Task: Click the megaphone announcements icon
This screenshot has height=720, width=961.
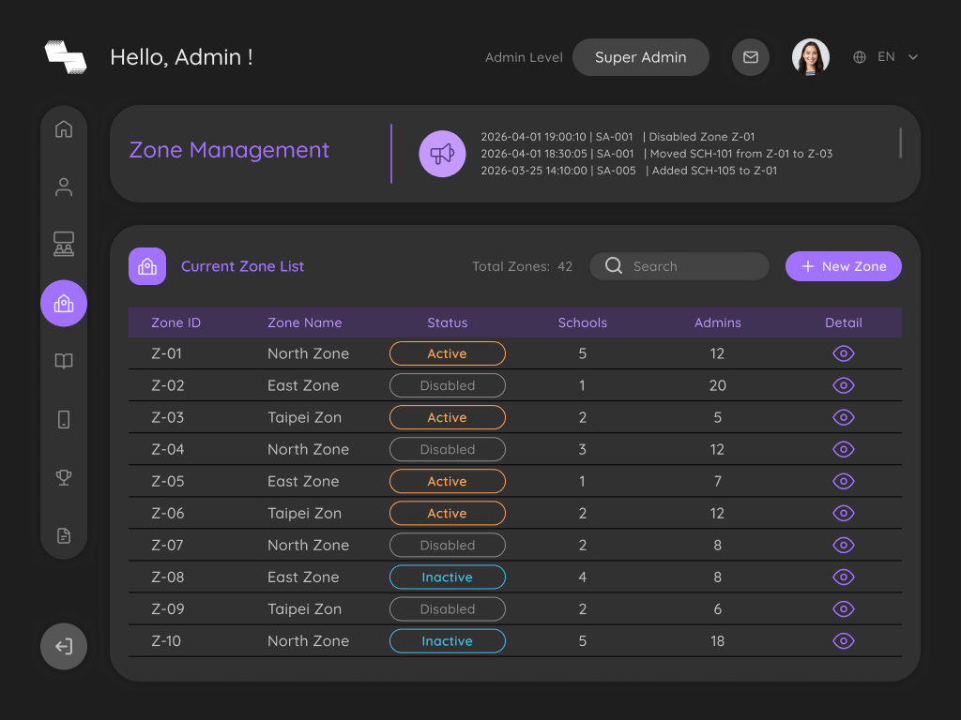Action: (x=443, y=154)
